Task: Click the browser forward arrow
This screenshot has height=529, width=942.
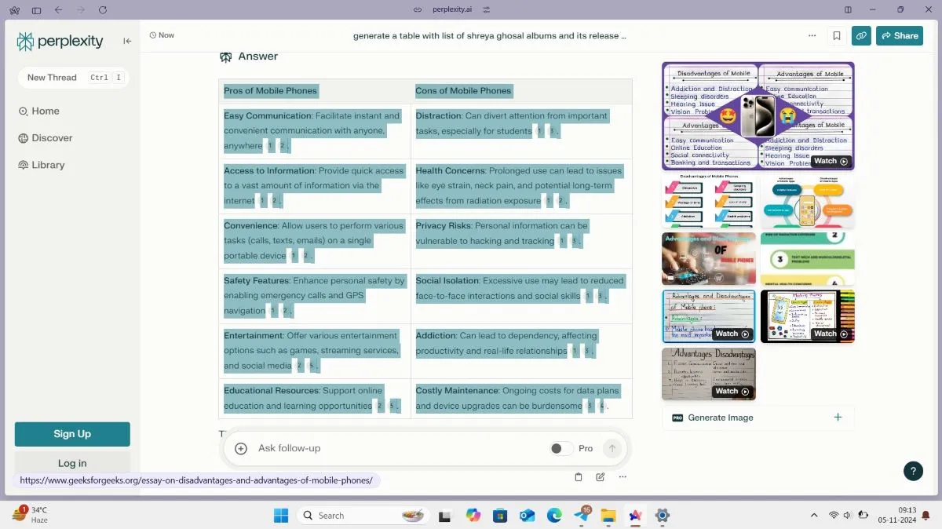Action: [81, 9]
